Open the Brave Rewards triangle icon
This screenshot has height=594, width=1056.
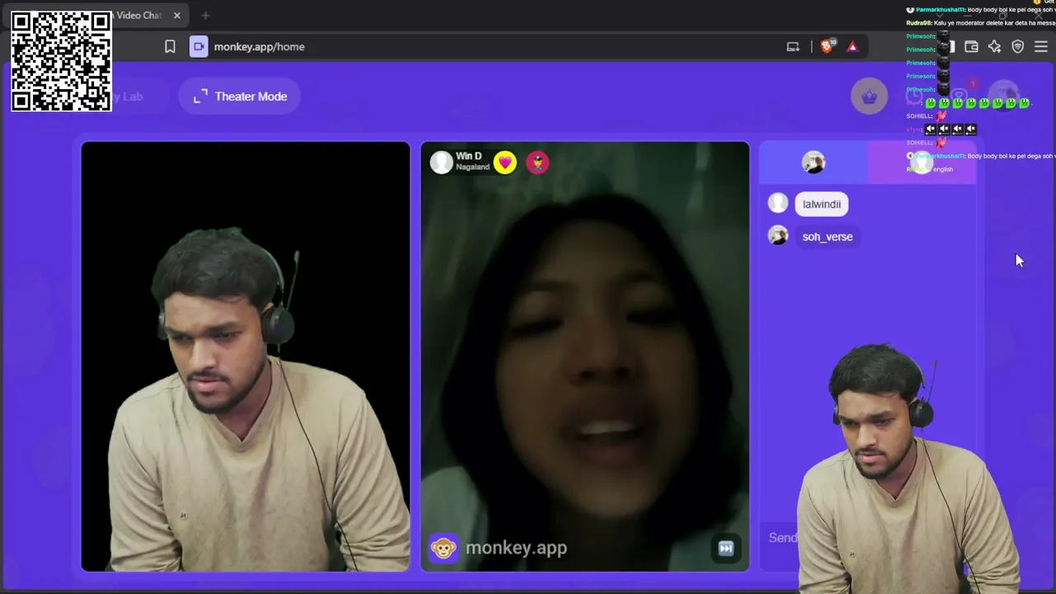pyautogui.click(x=852, y=47)
